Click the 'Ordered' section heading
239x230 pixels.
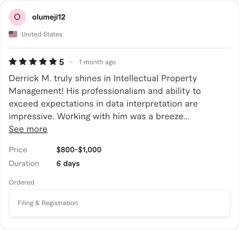21,182
